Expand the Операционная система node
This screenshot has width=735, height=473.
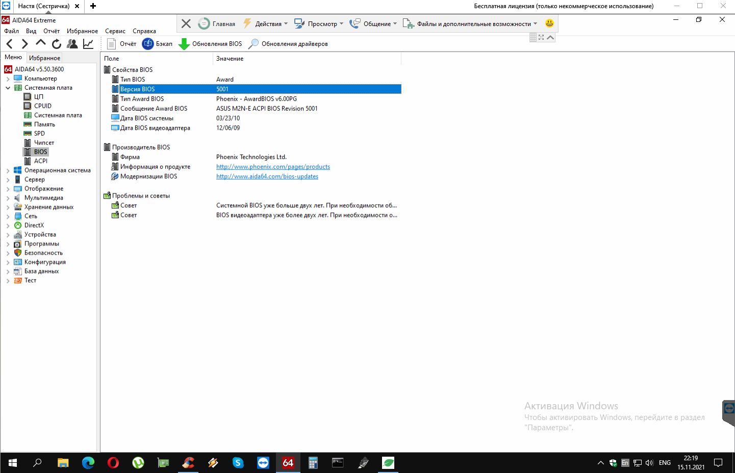click(x=8, y=170)
